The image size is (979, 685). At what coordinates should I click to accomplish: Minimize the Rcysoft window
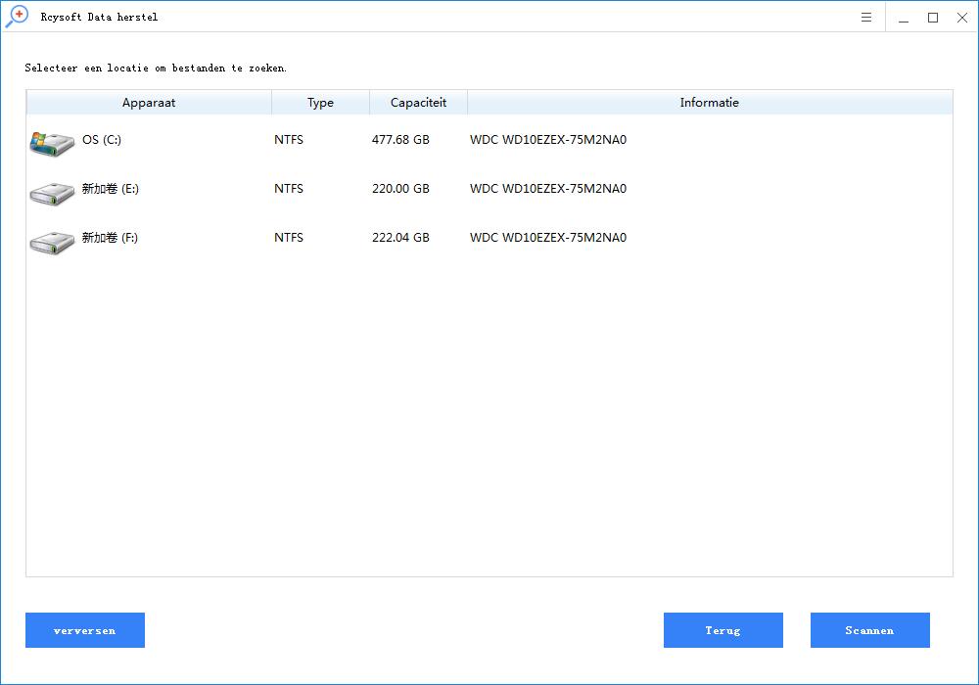[903, 18]
